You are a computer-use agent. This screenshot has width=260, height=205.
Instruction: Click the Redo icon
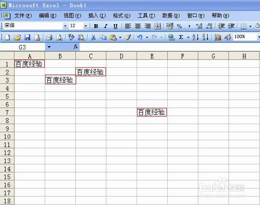pos(154,37)
